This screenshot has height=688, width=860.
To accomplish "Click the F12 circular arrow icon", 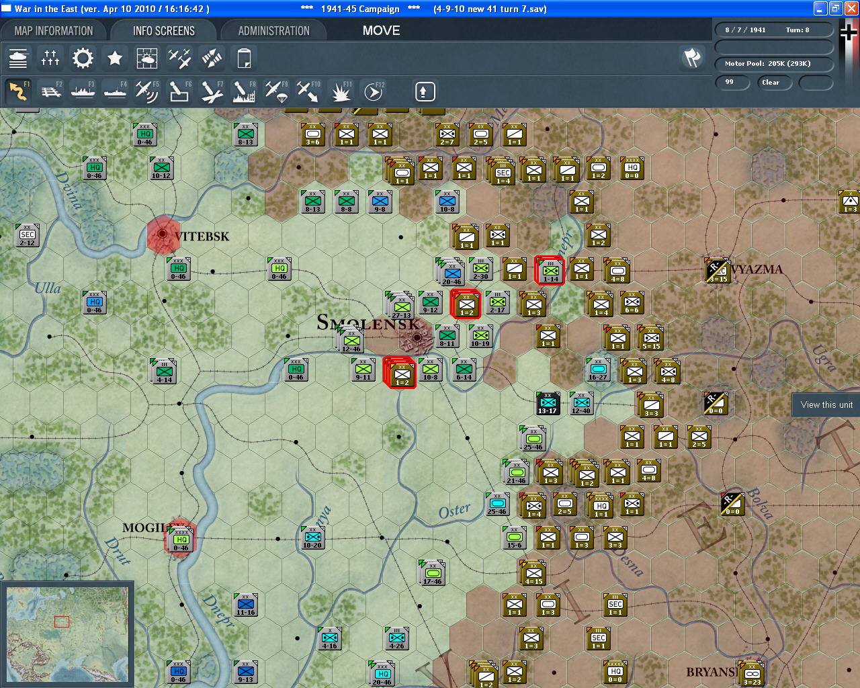I will click(x=373, y=91).
